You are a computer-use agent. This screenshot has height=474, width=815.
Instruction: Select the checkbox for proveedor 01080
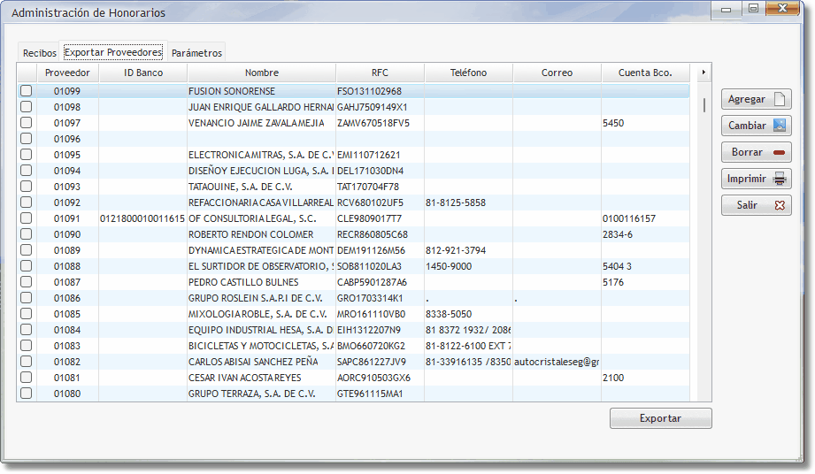26,394
